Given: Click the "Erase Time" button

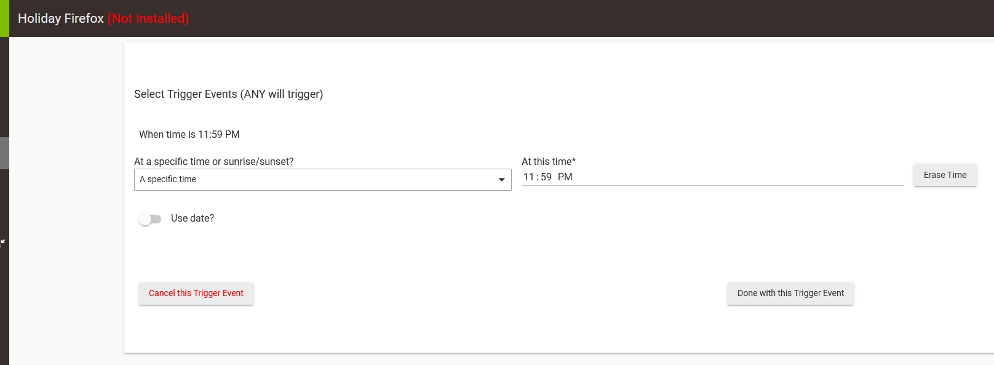Looking at the screenshot, I should coord(945,175).
